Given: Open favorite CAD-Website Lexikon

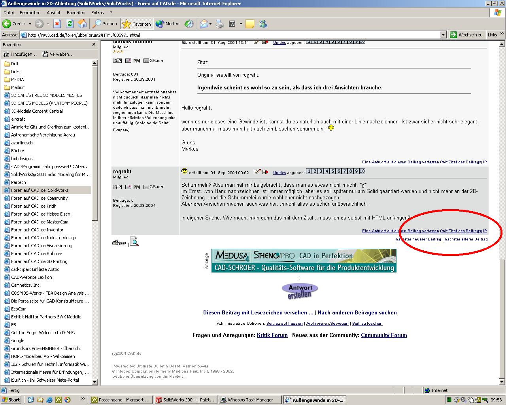Looking at the screenshot, I should 28,277.
